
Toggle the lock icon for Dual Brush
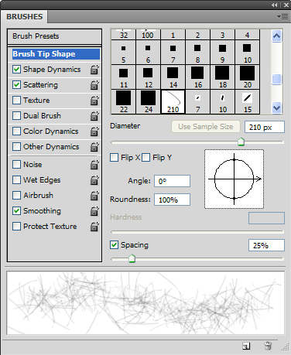pos(94,116)
